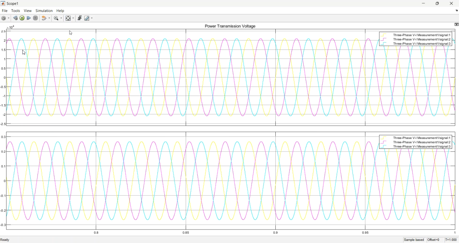Click the Highlight Simulink Block icon

[44, 18]
